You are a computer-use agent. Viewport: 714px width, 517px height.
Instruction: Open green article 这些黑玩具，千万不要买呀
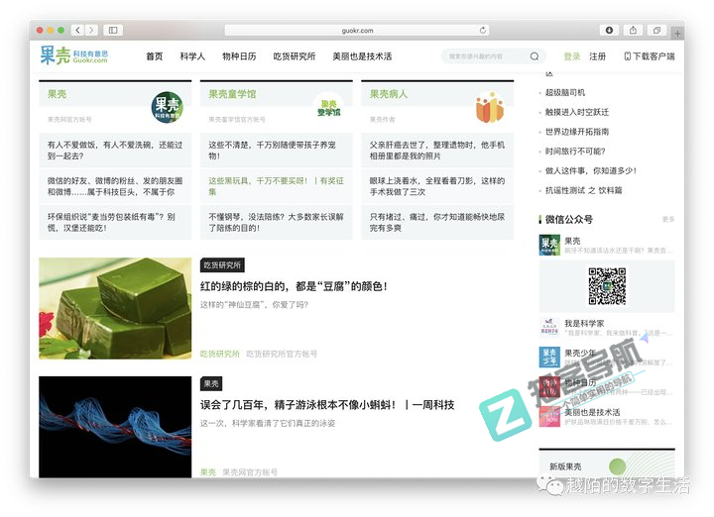coord(276,186)
